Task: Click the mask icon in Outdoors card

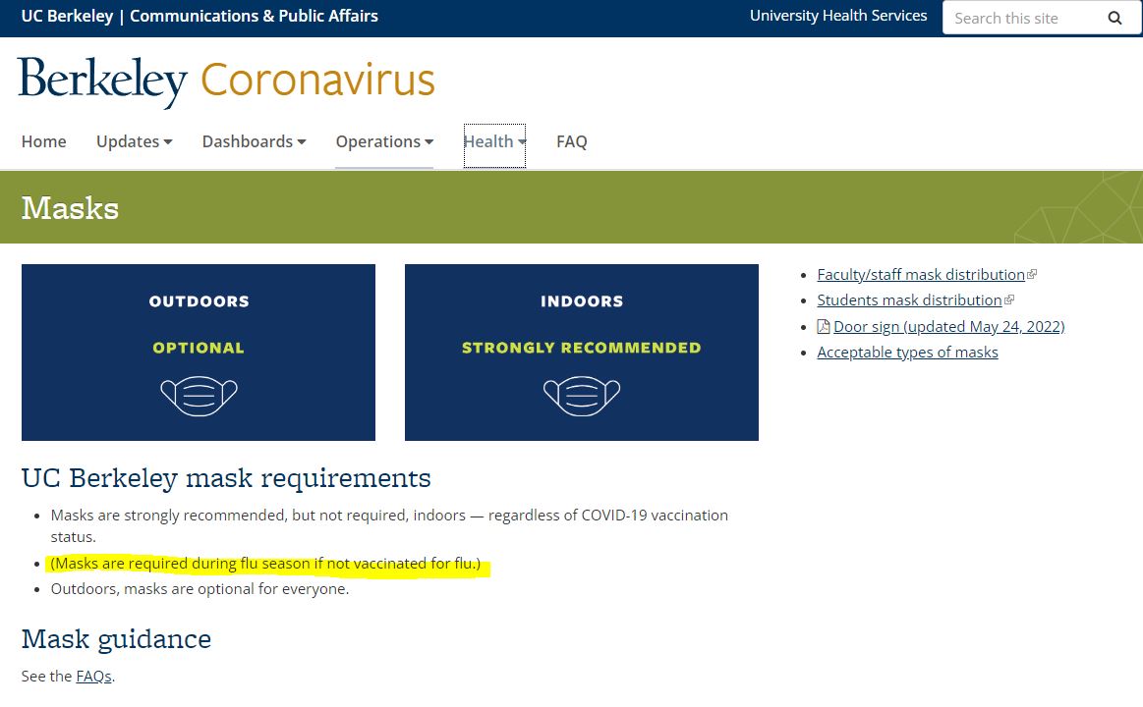Action: tap(199, 396)
